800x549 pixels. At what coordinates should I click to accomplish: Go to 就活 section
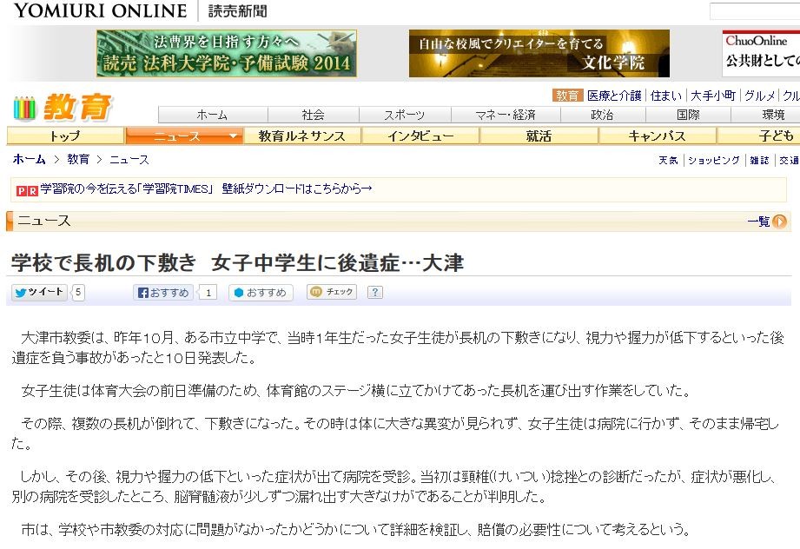539,136
